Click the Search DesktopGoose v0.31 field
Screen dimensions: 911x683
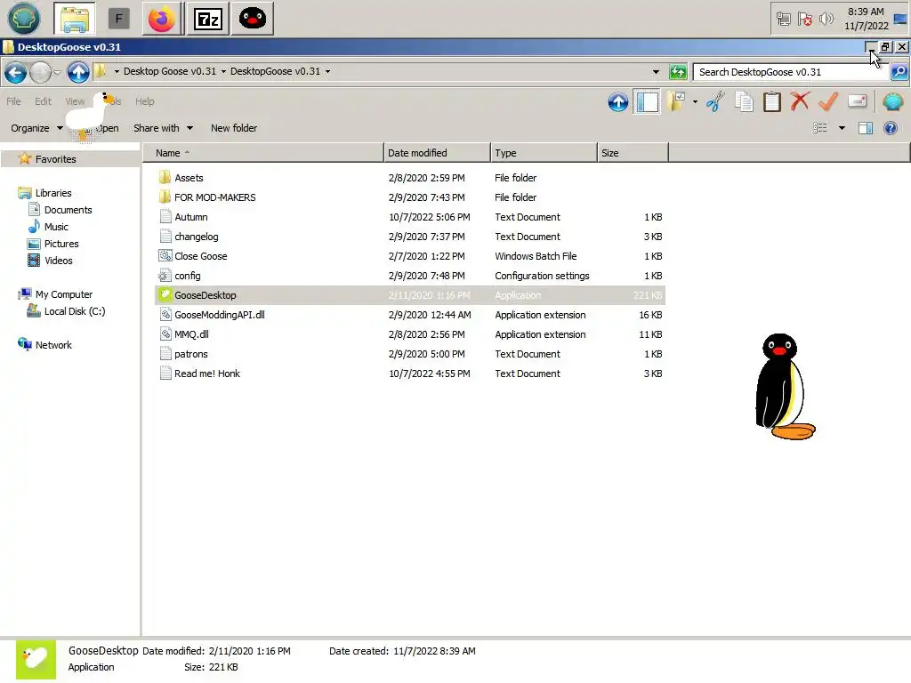(x=791, y=72)
